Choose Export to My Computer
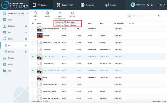The image size is (167, 103). tap(68, 22)
